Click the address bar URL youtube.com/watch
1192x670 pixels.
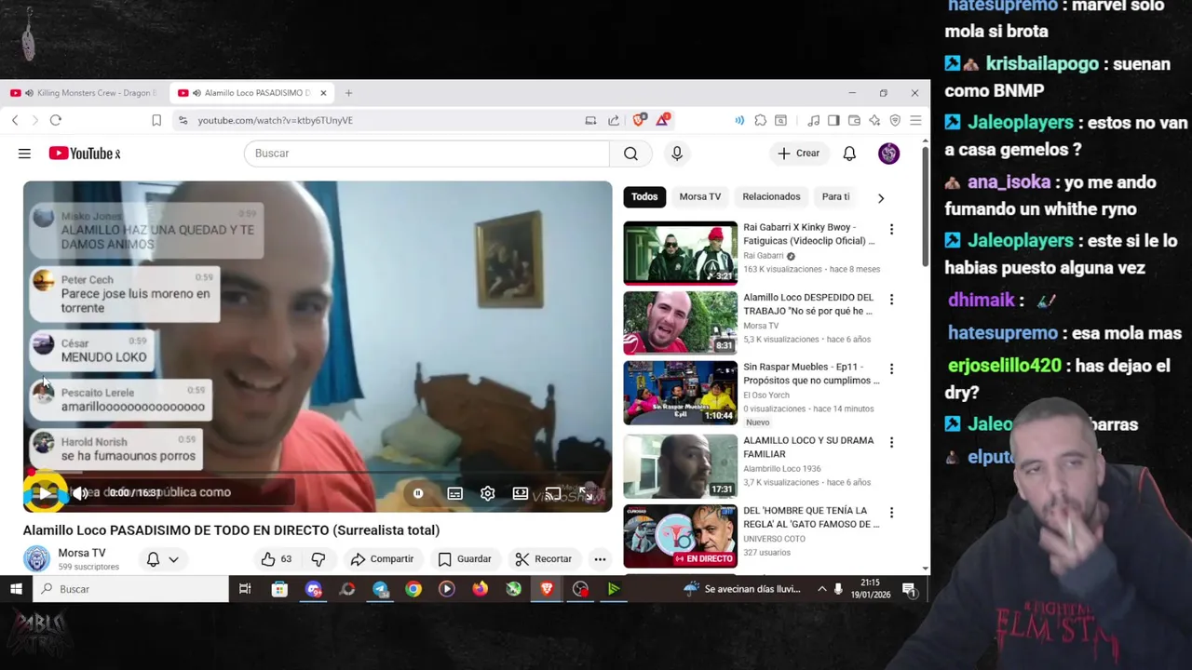[x=275, y=120]
